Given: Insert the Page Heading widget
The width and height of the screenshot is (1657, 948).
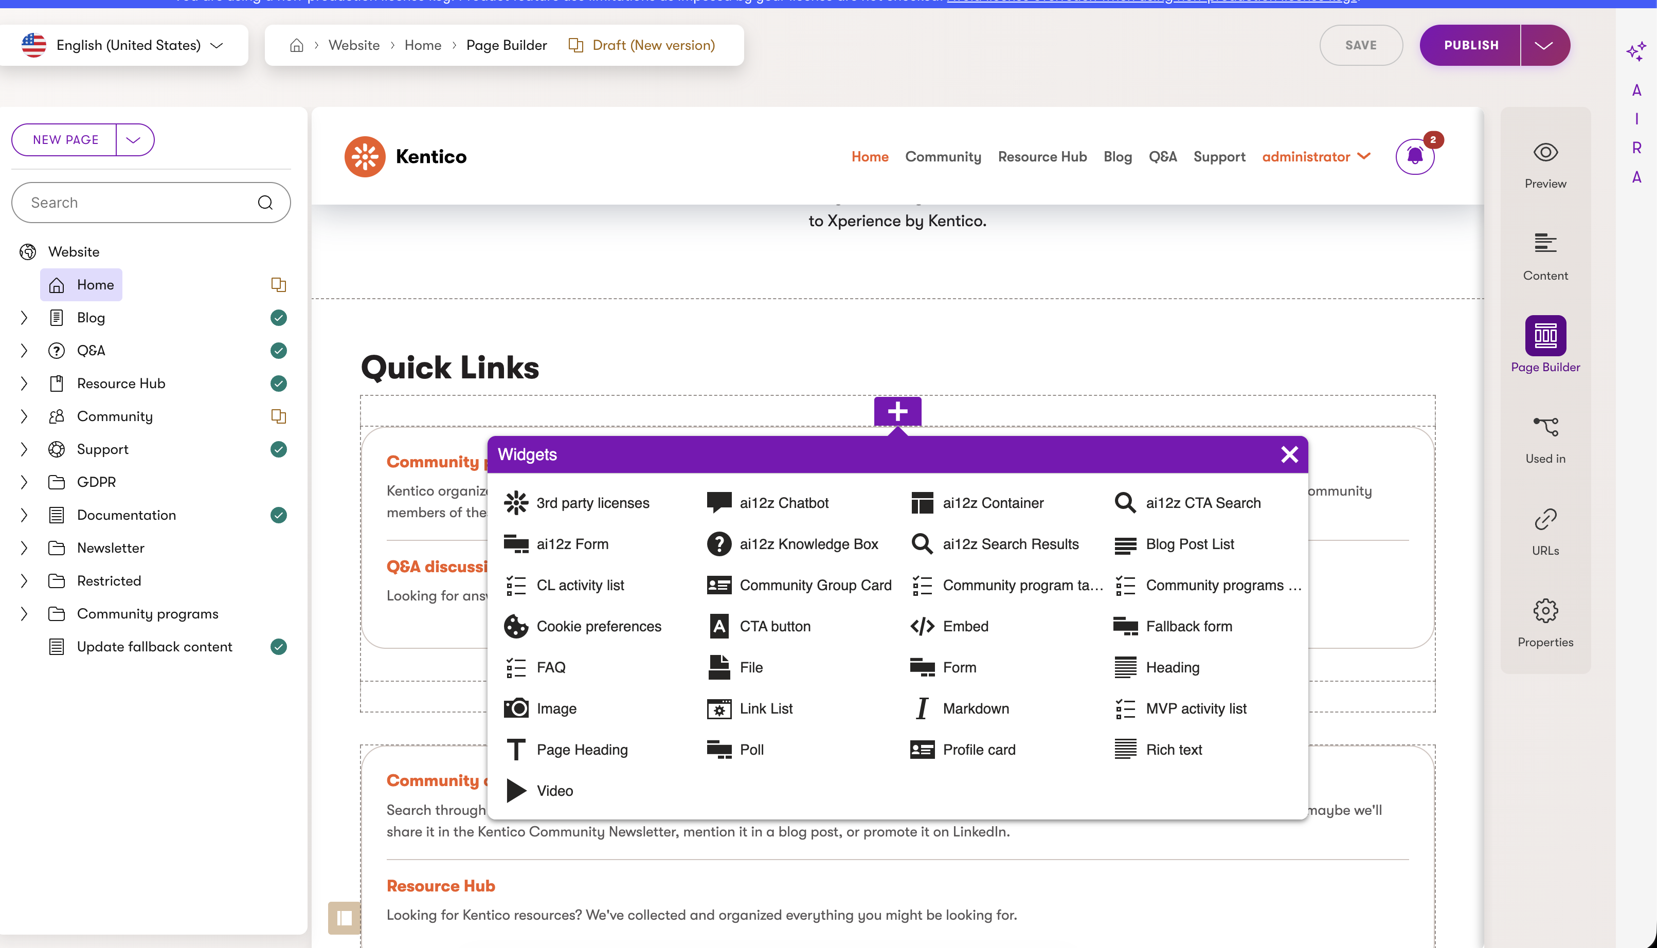Looking at the screenshot, I should (582, 749).
